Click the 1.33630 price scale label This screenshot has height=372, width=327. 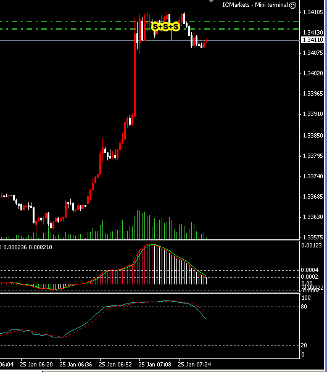click(x=313, y=217)
